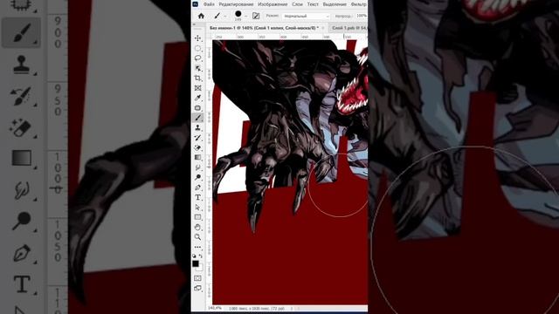The width and height of the screenshot is (559, 314).
Task: Select the Gradient tool in Photoshop window
Action: coord(198,157)
